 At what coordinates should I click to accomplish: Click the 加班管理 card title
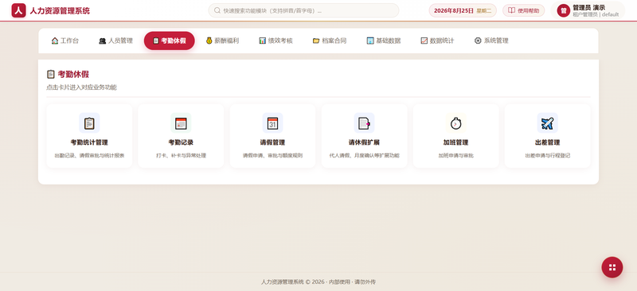click(x=455, y=142)
